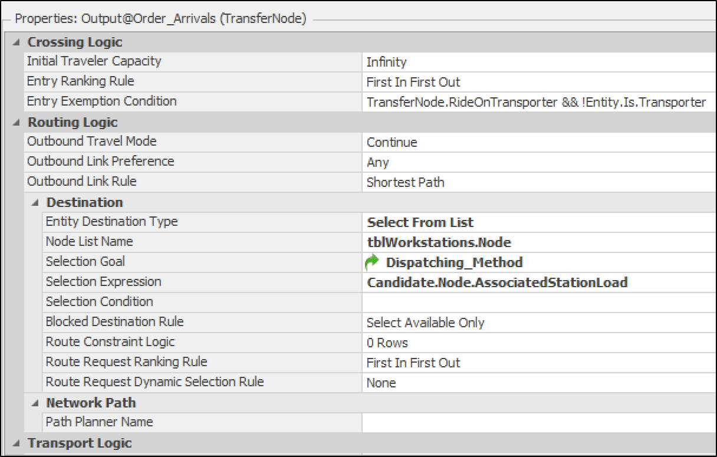Select the Route Constraint Logic property label
This screenshot has height=457, width=717.
[110, 342]
